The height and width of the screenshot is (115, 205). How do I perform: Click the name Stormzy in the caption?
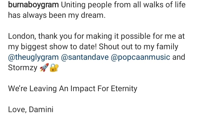coord(22,68)
